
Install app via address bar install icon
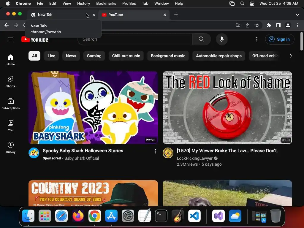coord(238,25)
